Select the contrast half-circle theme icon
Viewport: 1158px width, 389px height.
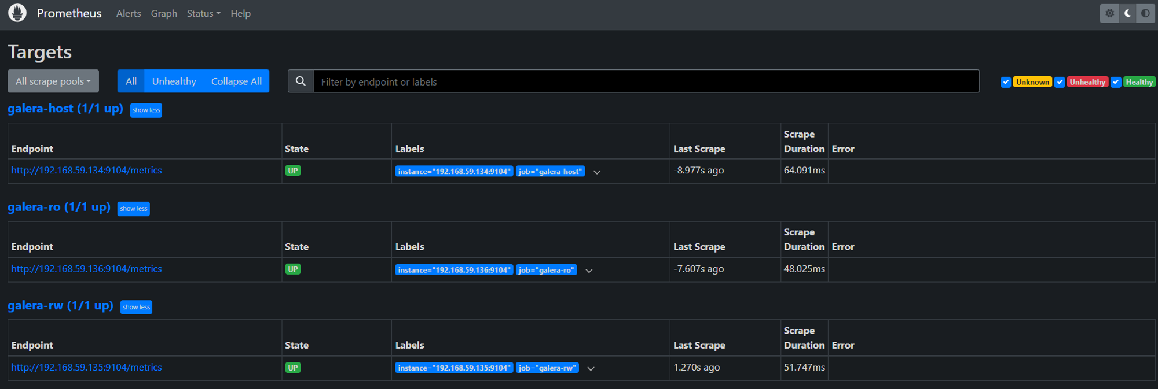[x=1145, y=13]
